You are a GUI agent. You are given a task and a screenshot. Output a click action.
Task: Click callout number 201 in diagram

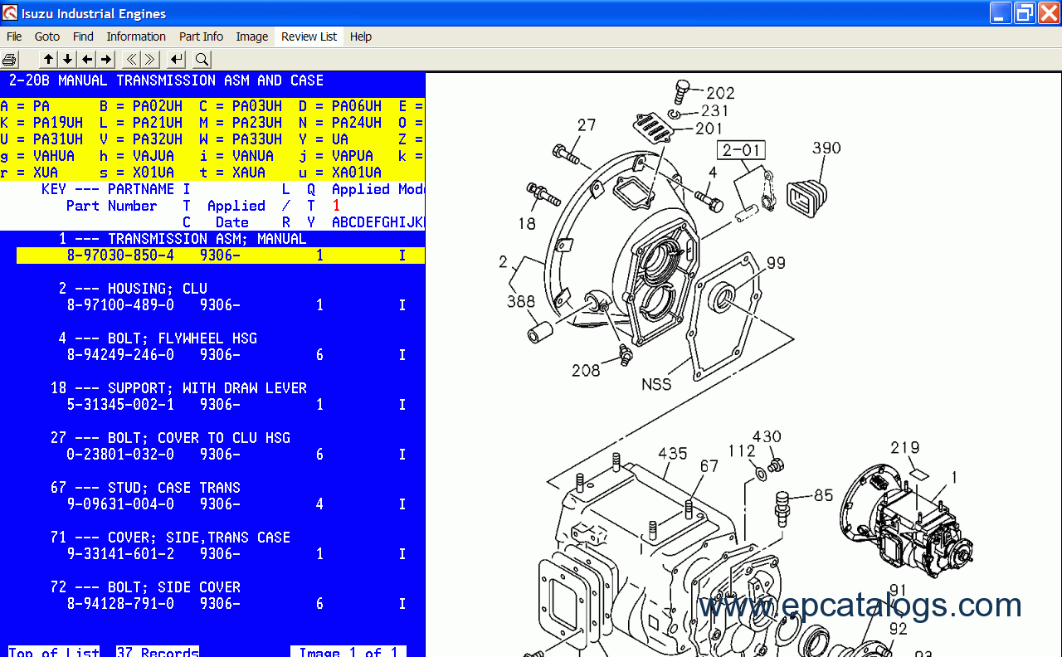click(x=709, y=129)
